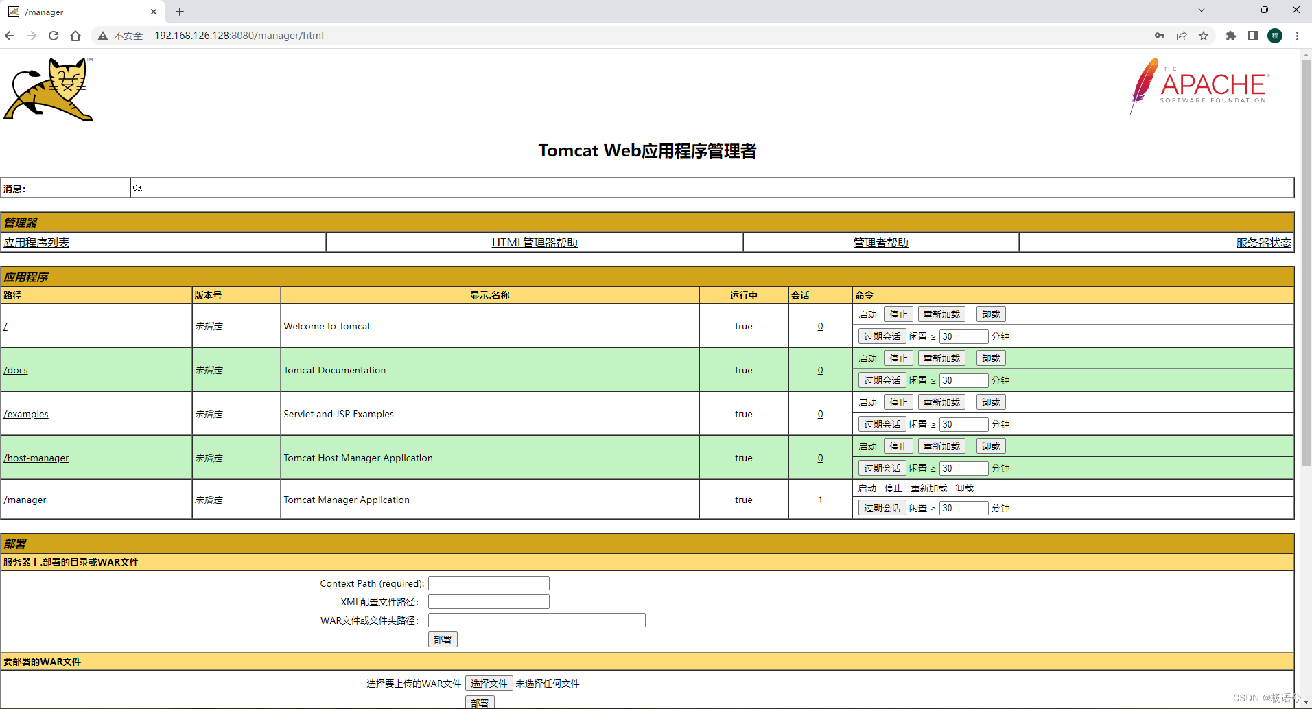
Task: Click the XML配置文件路径 field
Action: pos(489,602)
